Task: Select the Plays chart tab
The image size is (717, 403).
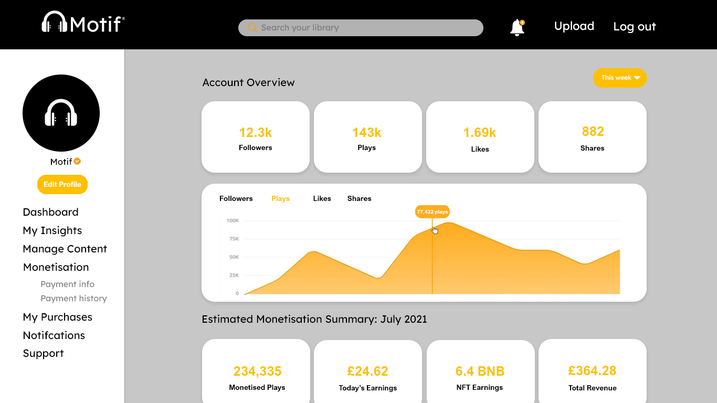Action: click(280, 198)
